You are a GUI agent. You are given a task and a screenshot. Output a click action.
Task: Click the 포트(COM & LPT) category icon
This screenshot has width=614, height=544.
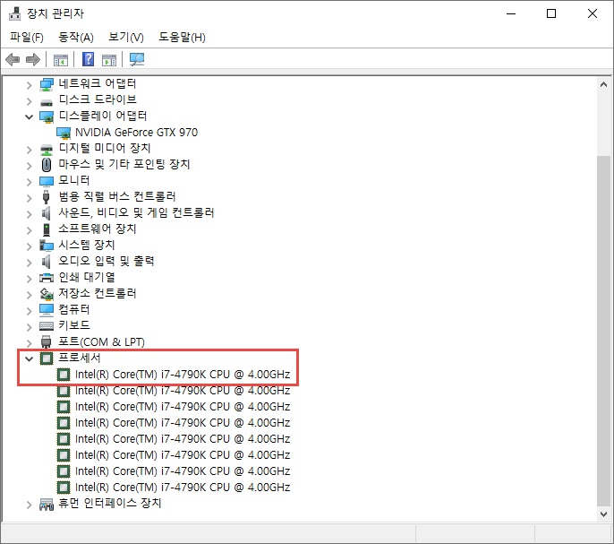click(x=47, y=342)
